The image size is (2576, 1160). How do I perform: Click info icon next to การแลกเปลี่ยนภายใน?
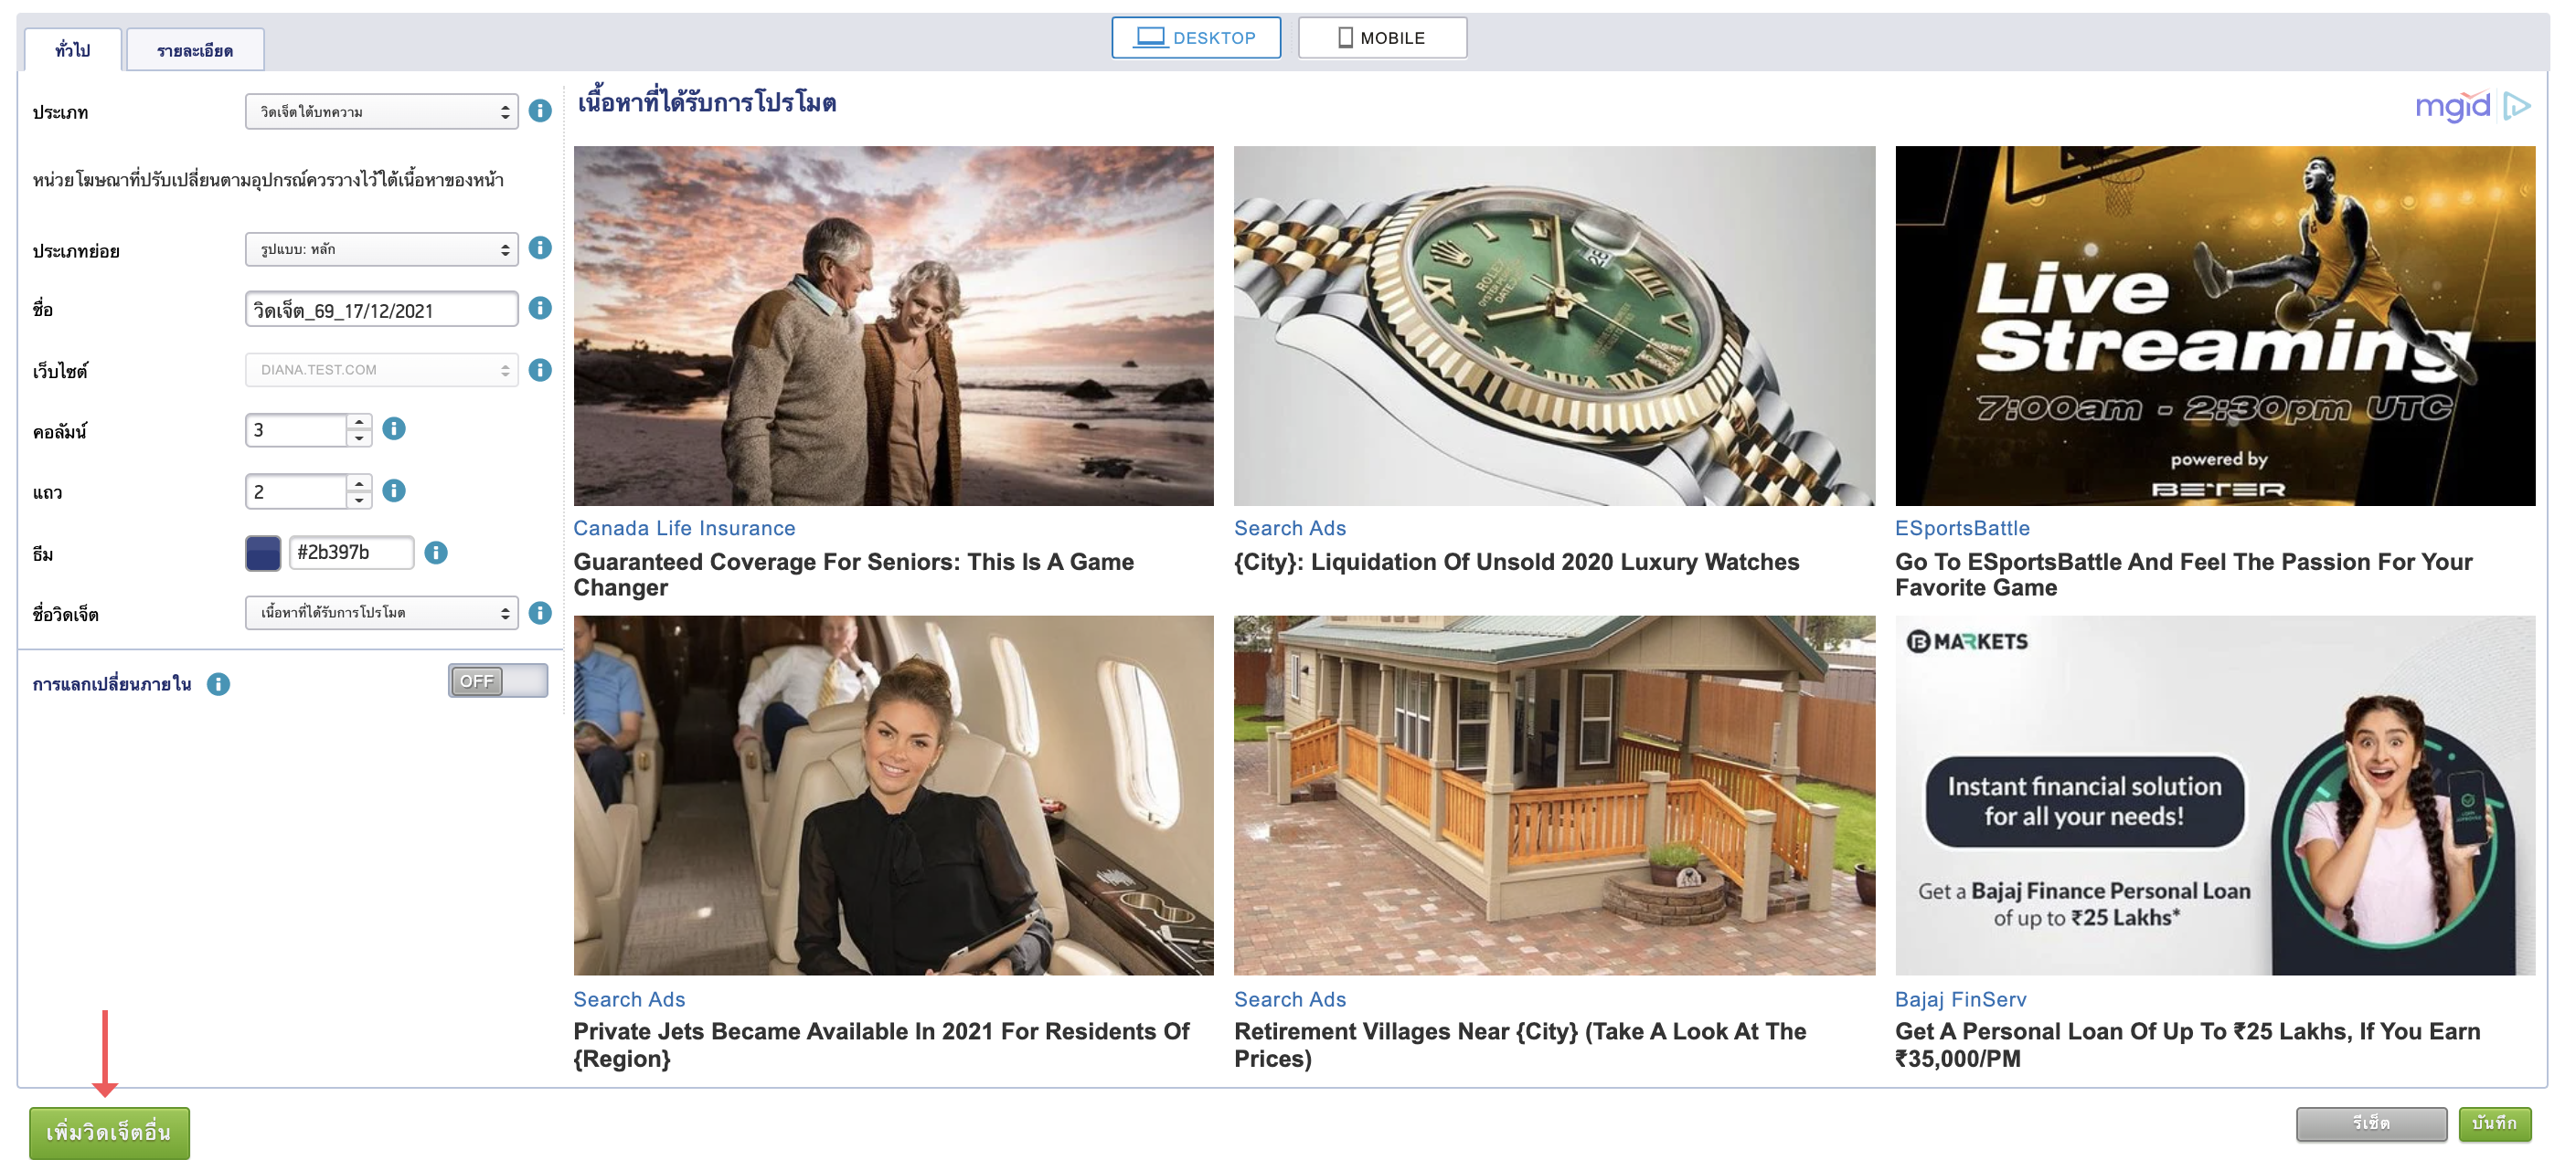click(218, 684)
